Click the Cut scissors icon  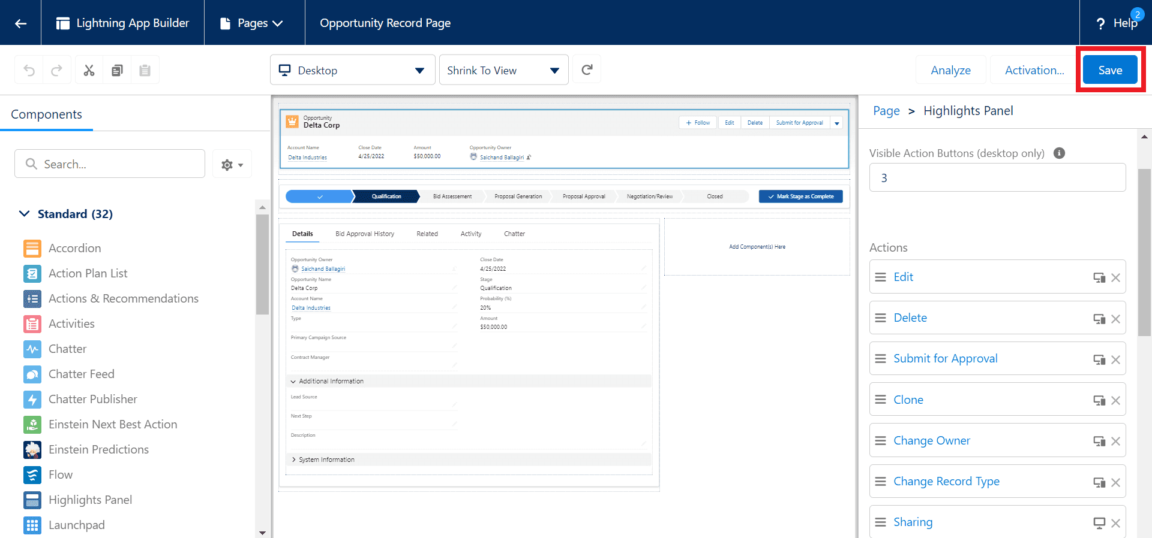pyautogui.click(x=89, y=70)
